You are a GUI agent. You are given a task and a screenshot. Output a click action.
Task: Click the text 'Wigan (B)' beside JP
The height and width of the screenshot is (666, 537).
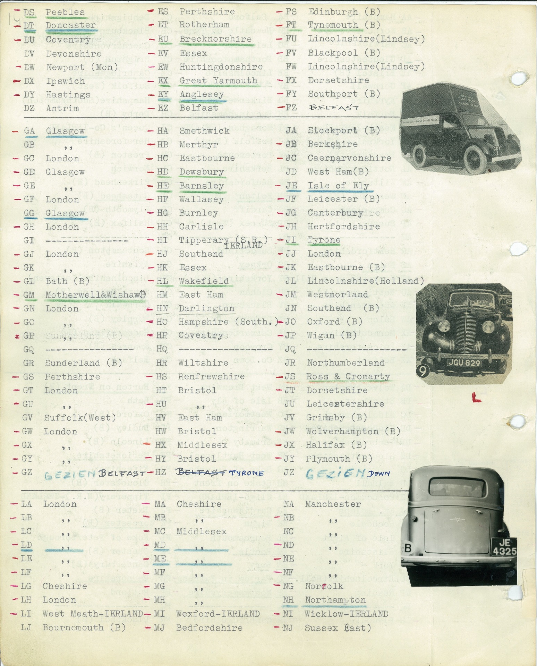(332, 336)
